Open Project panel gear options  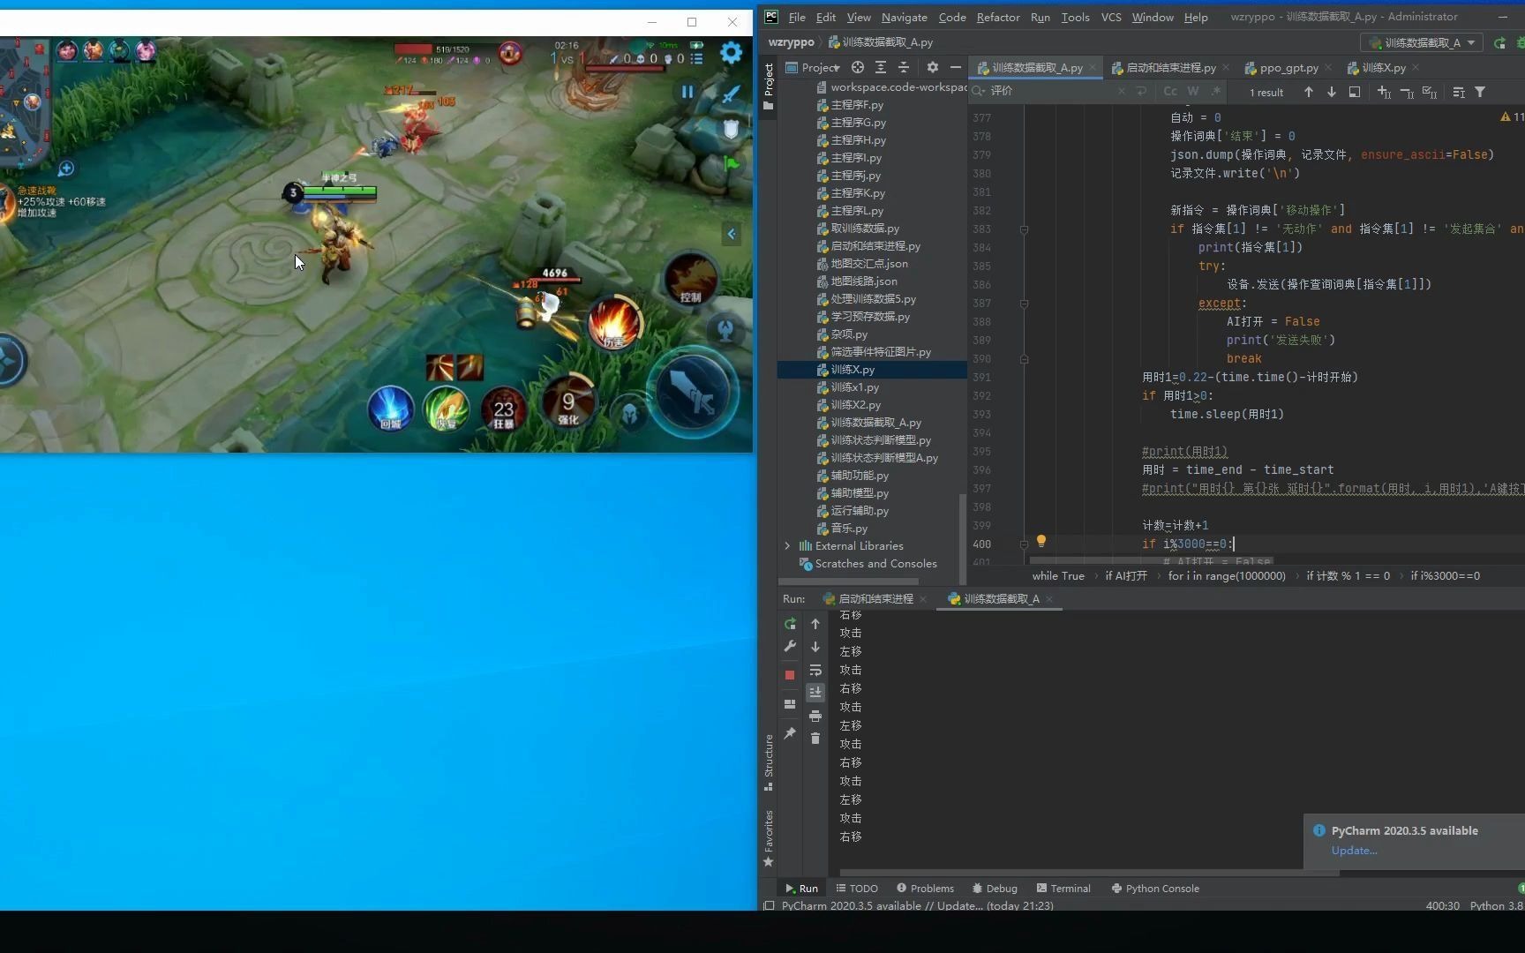coord(933,67)
